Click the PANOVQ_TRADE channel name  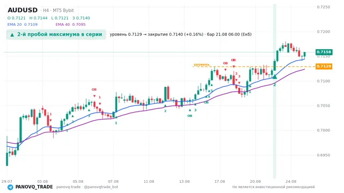click(34, 187)
